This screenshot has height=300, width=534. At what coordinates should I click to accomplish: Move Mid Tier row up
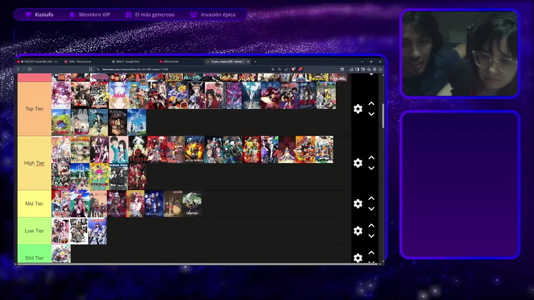click(371, 199)
